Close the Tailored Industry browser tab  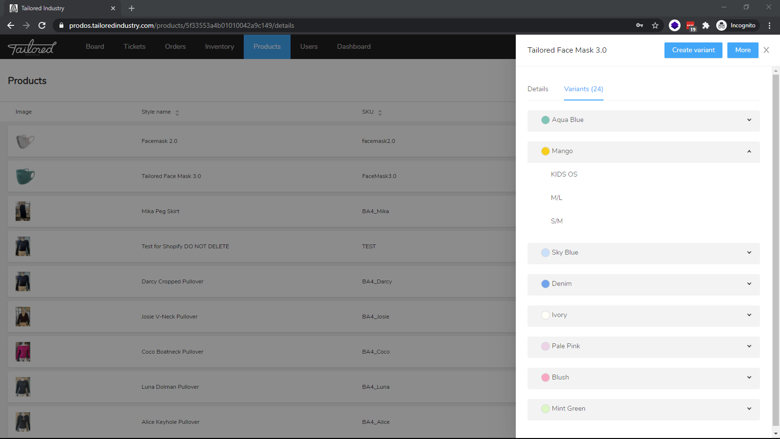pos(113,8)
